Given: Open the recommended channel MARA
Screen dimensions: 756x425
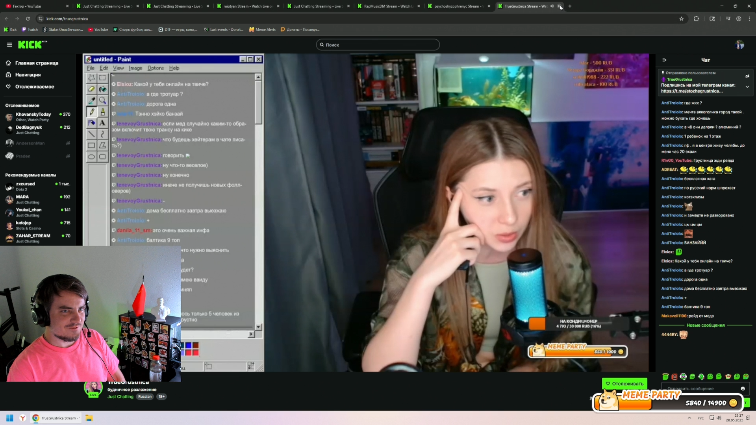Looking at the screenshot, I should [x=38, y=200].
